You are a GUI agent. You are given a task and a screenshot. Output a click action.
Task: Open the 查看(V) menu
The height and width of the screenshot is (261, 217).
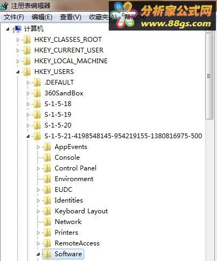71,17
